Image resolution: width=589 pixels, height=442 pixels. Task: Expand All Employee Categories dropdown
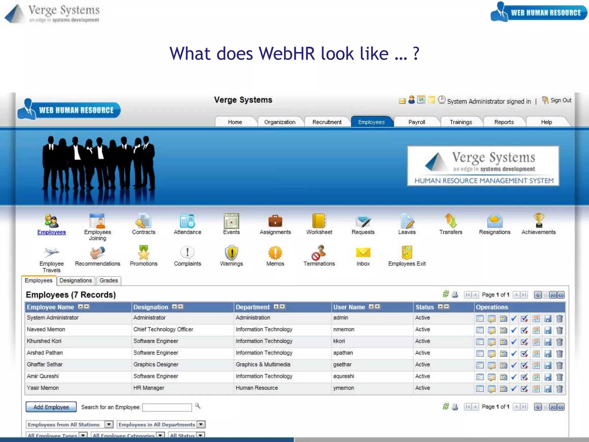(161, 435)
